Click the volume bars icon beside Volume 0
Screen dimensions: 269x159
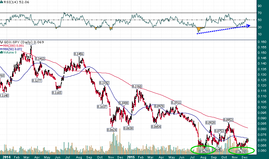[x=2, y=52]
